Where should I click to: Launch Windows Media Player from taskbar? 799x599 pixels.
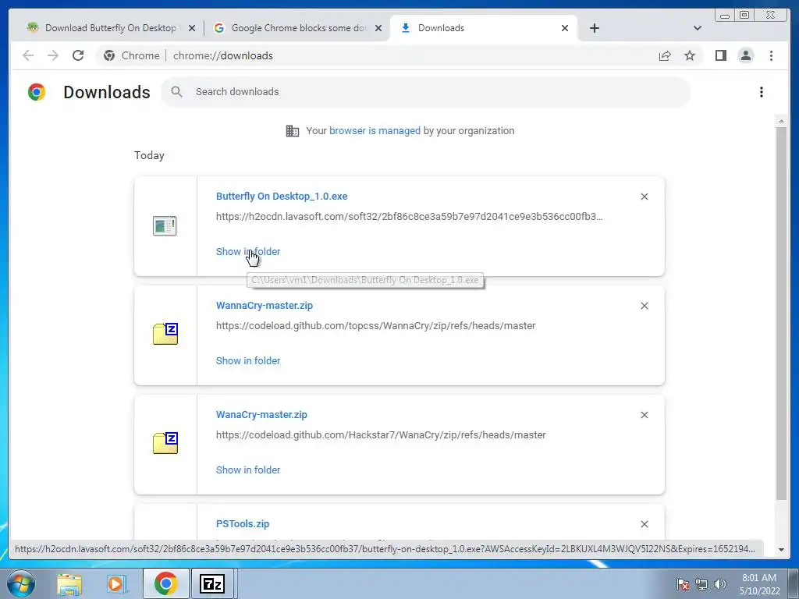pyautogui.click(x=116, y=583)
